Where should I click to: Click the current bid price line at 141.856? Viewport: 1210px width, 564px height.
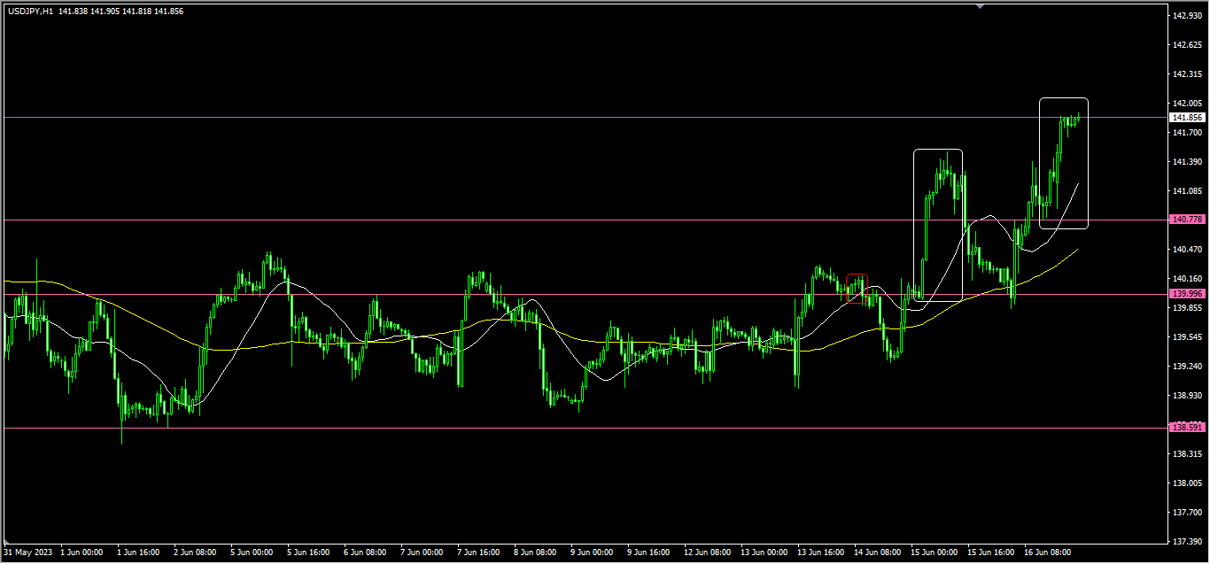[x=531, y=117]
